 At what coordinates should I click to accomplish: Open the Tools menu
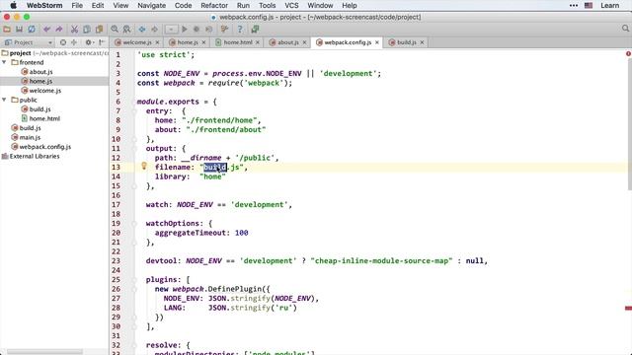tap(268, 6)
